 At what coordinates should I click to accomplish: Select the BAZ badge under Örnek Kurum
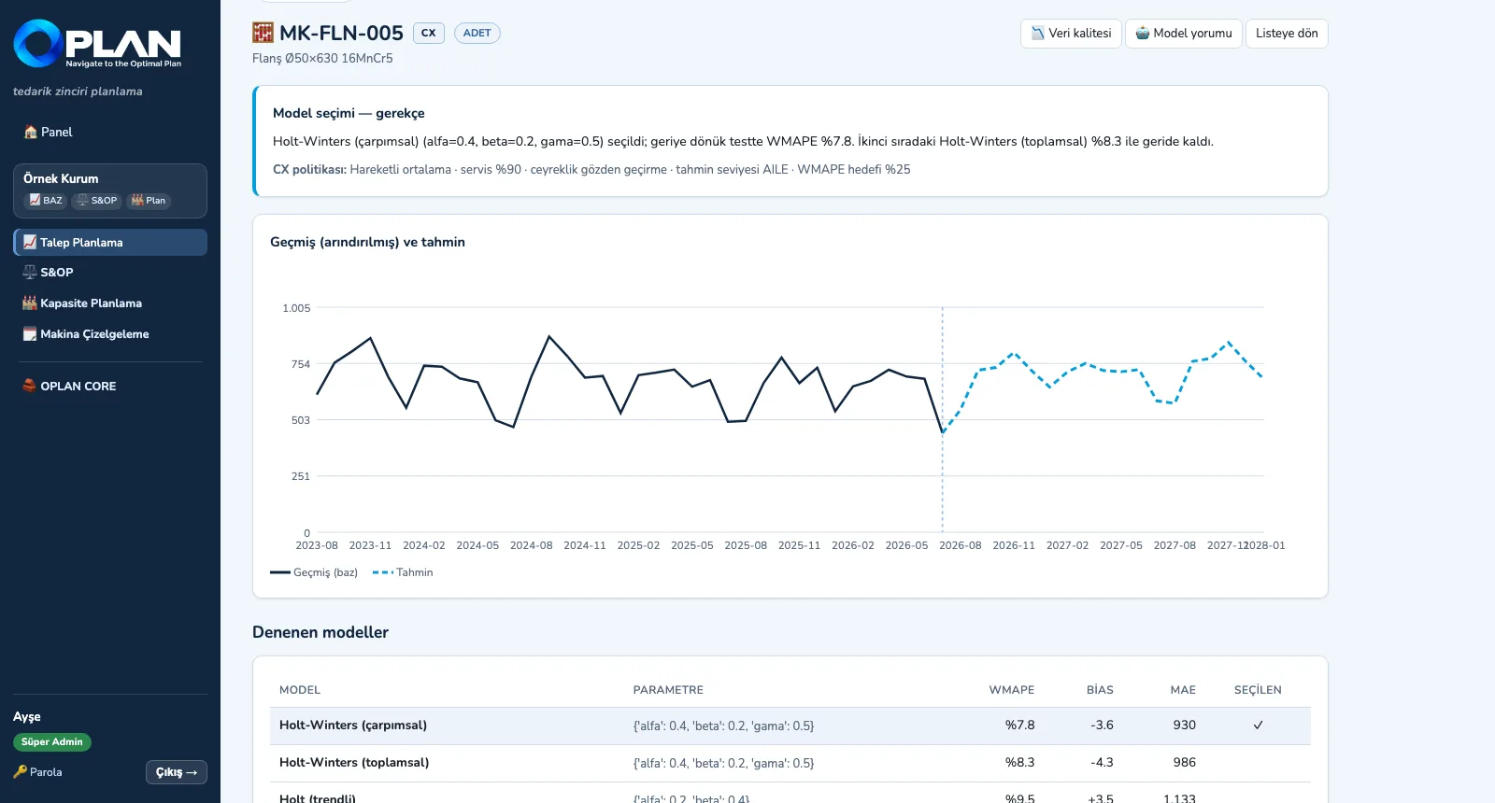(45, 200)
